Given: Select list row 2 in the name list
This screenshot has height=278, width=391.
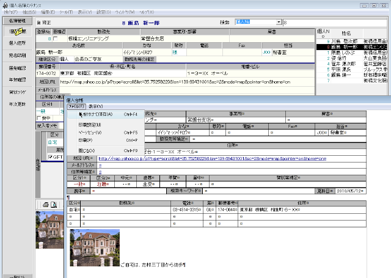Looking at the screenshot, I should pyautogui.click(x=352, y=58).
